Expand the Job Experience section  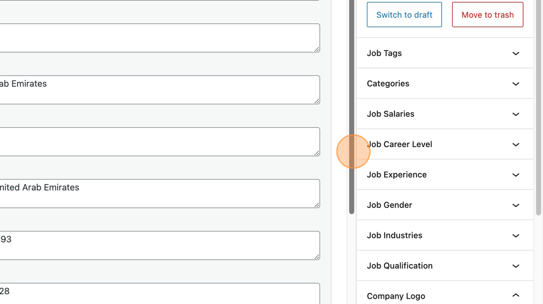pos(445,175)
